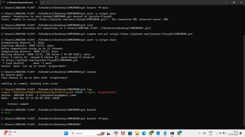Launch Copilot from the taskbar
The image size is (245, 137).
click(x=116, y=133)
